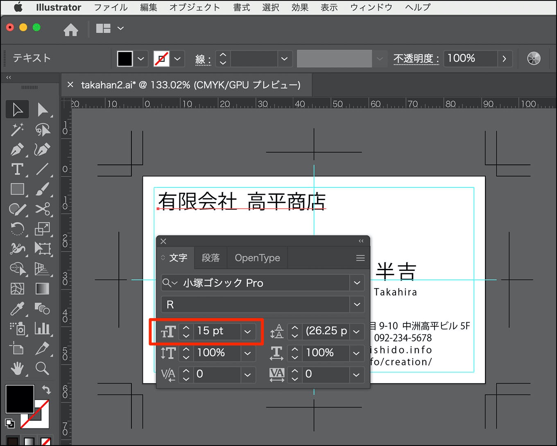557x446 pixels.
Task: Click the 不透明度 opacity link
Action: [416, 59]
